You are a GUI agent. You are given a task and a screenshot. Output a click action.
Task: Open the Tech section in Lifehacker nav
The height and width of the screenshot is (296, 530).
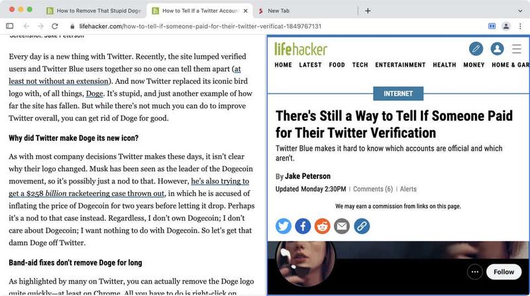tap(360, 65)
